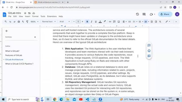Screen dimensions: 182x102
Task: Open the View menu
Action: (21, 16)
